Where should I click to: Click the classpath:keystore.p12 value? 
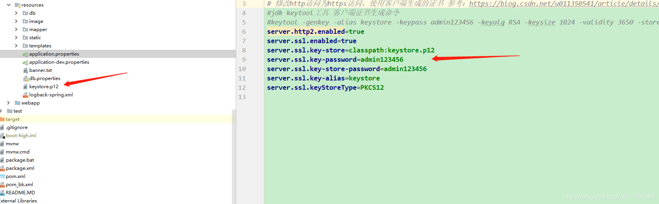tap(392, 51)
